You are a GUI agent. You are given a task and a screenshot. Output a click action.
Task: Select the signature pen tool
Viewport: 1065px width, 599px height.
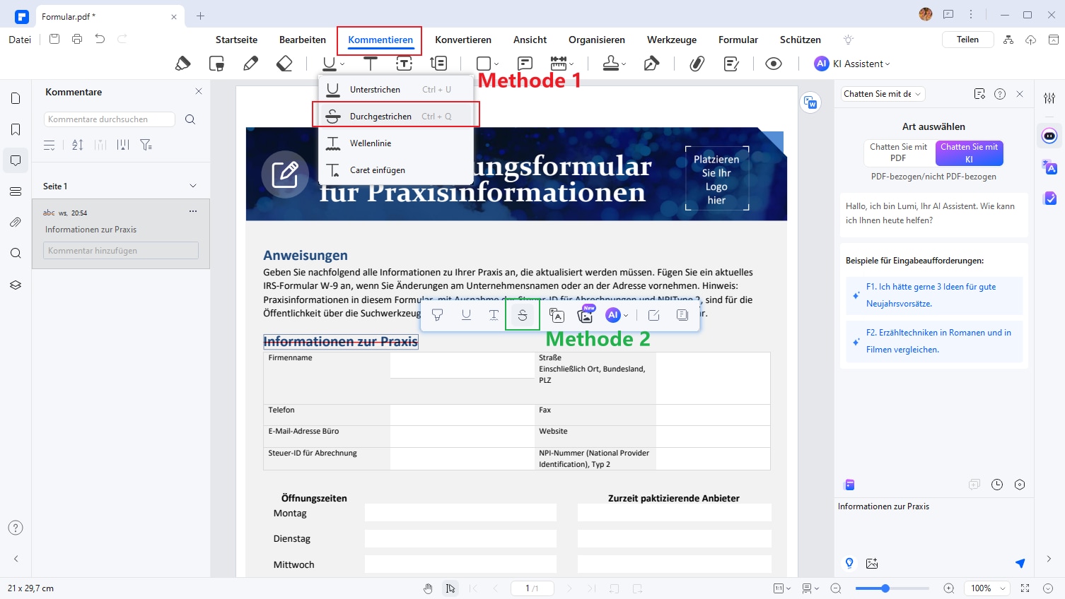coord(651,64)
